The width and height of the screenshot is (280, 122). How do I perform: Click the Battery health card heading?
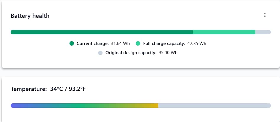pos(30,16)
